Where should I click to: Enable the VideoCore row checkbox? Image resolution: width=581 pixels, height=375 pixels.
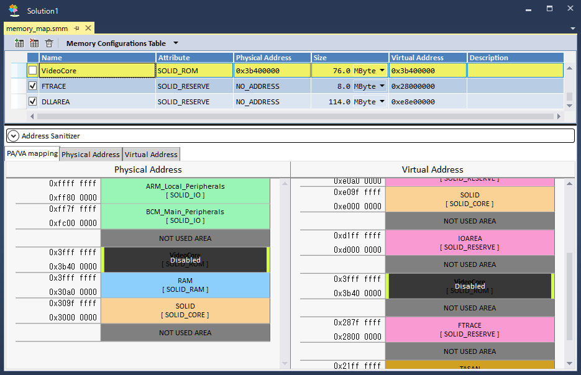click(32, 71)
